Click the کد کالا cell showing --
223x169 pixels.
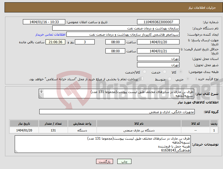point(196,130)
